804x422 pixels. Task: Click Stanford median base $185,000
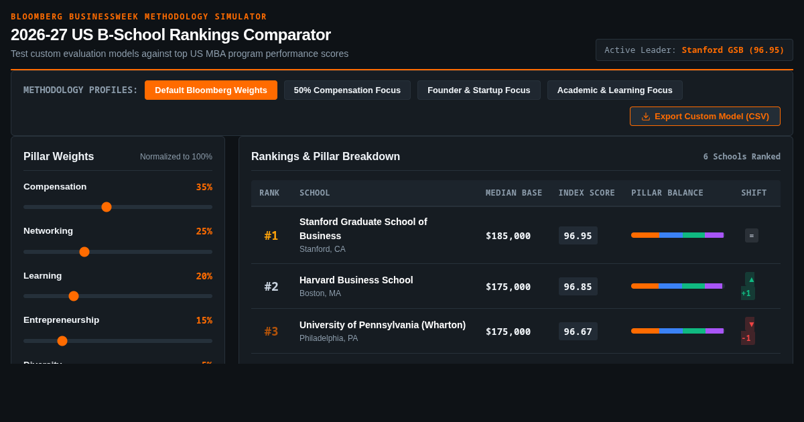coord(508,236)
